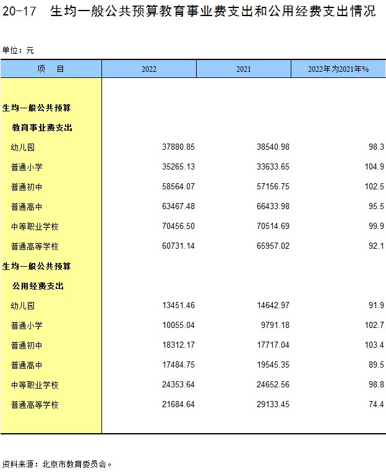The height and width of the screenshot is (474, 386).
Task: Click the 2022 column header
Action: pos(148,69)
